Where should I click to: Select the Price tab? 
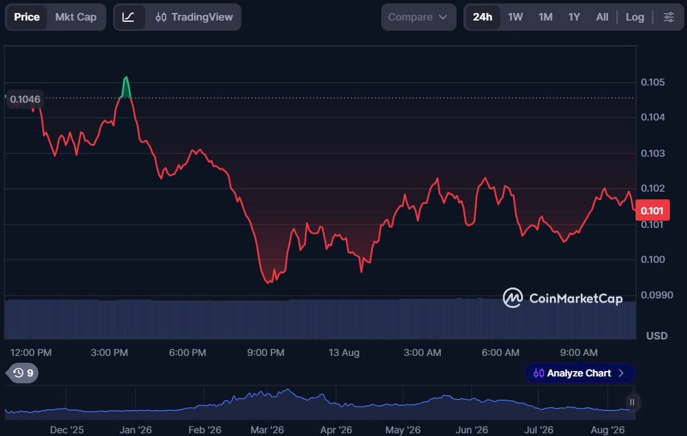tap(27, 17)
